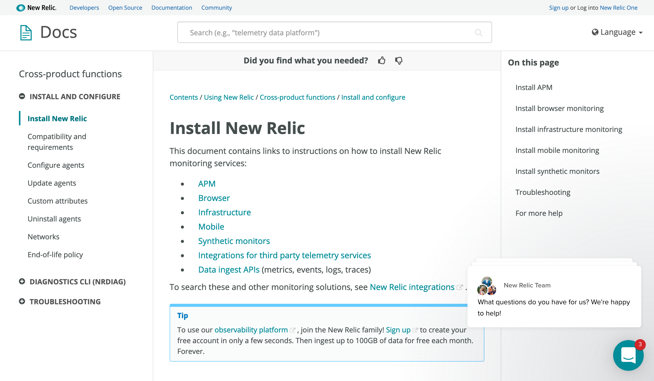Expand the Troubleshooting sidebar section
The image size is (654, 381).
[x=22, y=301]
